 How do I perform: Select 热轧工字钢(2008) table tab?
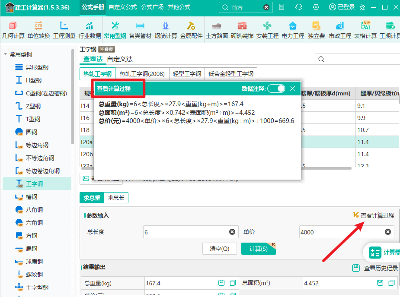pyautogui.click(x=142, y=74)
